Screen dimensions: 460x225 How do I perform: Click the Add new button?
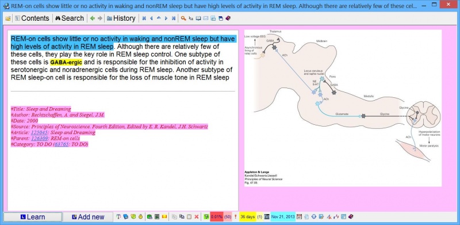(88, 217)
